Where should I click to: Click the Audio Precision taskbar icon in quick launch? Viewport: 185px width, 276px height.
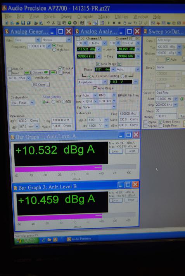coord(55,240)
